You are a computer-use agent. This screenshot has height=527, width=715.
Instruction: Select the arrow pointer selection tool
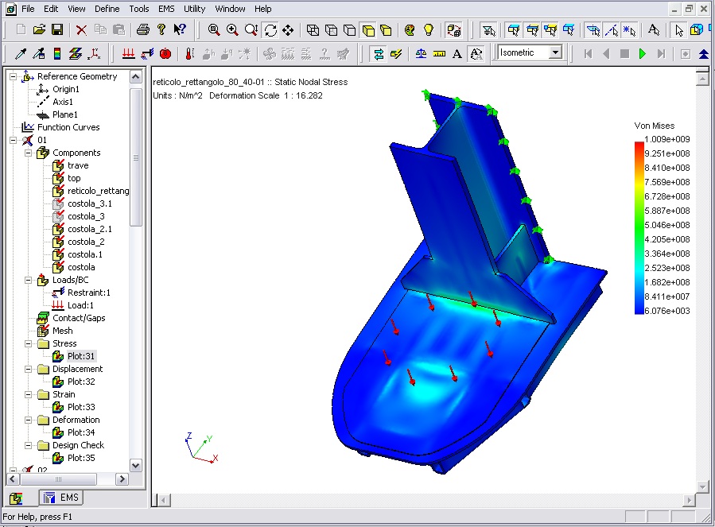pos(679,30)
